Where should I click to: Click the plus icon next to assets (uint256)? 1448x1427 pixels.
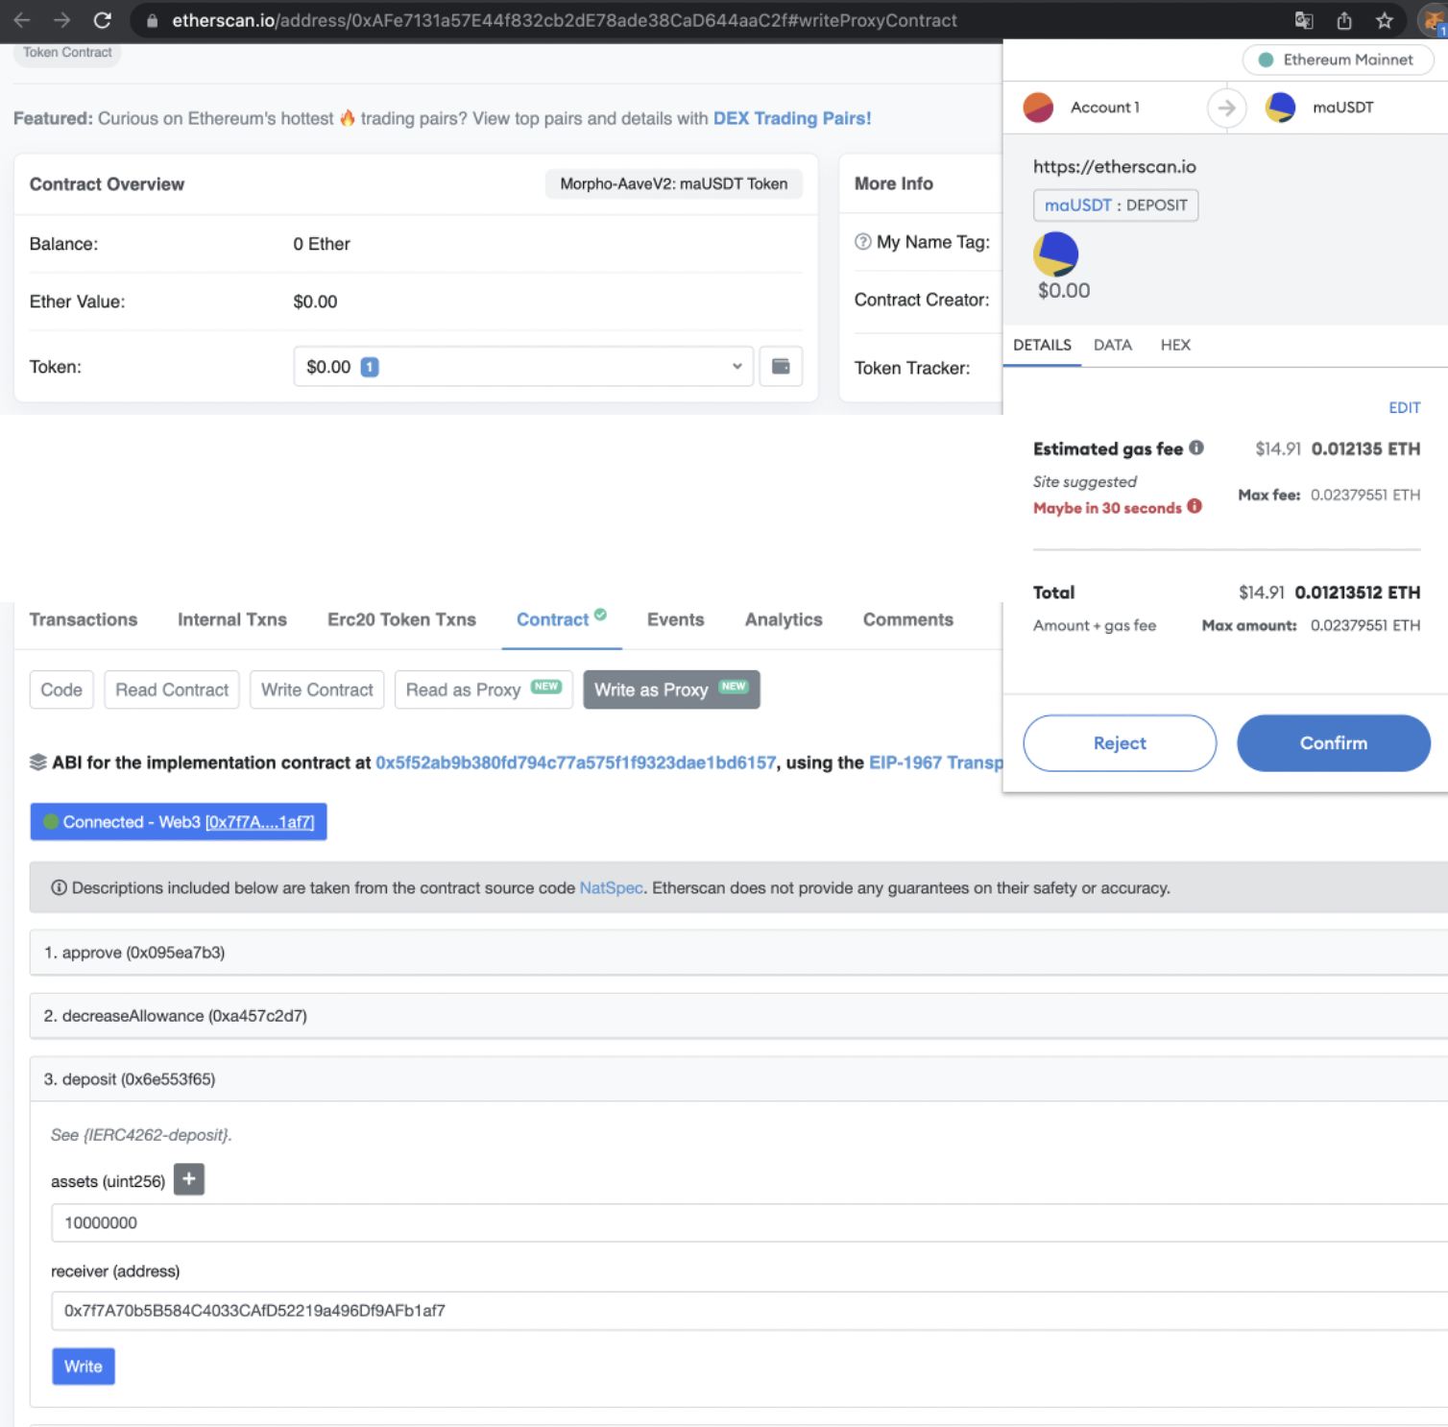(x=189, y=1179)
